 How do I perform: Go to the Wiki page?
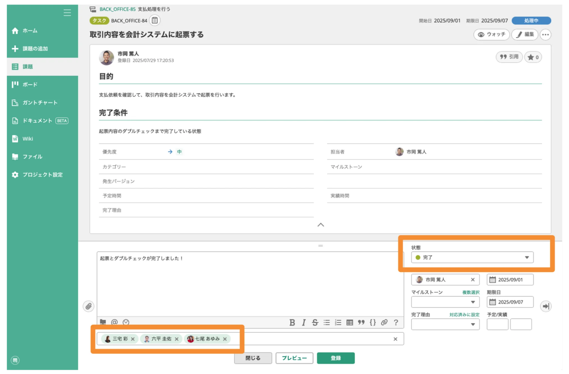(42, 138)
